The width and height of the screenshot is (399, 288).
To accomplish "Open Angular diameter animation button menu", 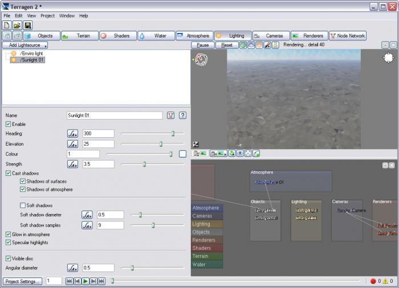I will click(72, 268).
